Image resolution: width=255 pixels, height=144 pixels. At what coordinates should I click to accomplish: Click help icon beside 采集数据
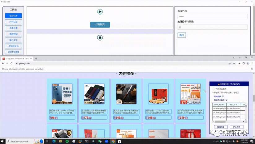click(x=223, y=96)
